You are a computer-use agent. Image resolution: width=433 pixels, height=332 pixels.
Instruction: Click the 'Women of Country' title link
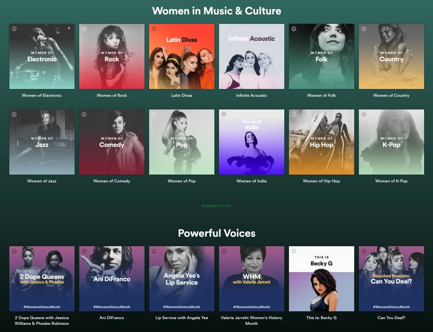tap(392, 95)
